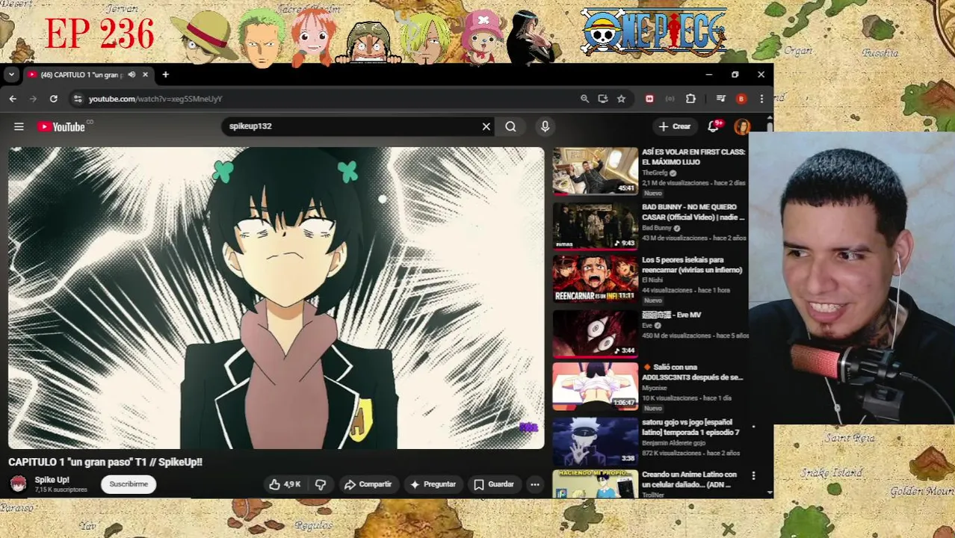Open the media controls icon
Viewport: 955px width, 538px height.
point(720,99)
